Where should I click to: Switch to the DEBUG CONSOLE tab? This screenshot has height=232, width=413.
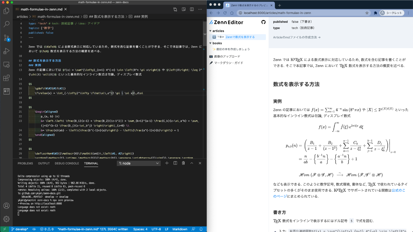[x=67, y=163]
